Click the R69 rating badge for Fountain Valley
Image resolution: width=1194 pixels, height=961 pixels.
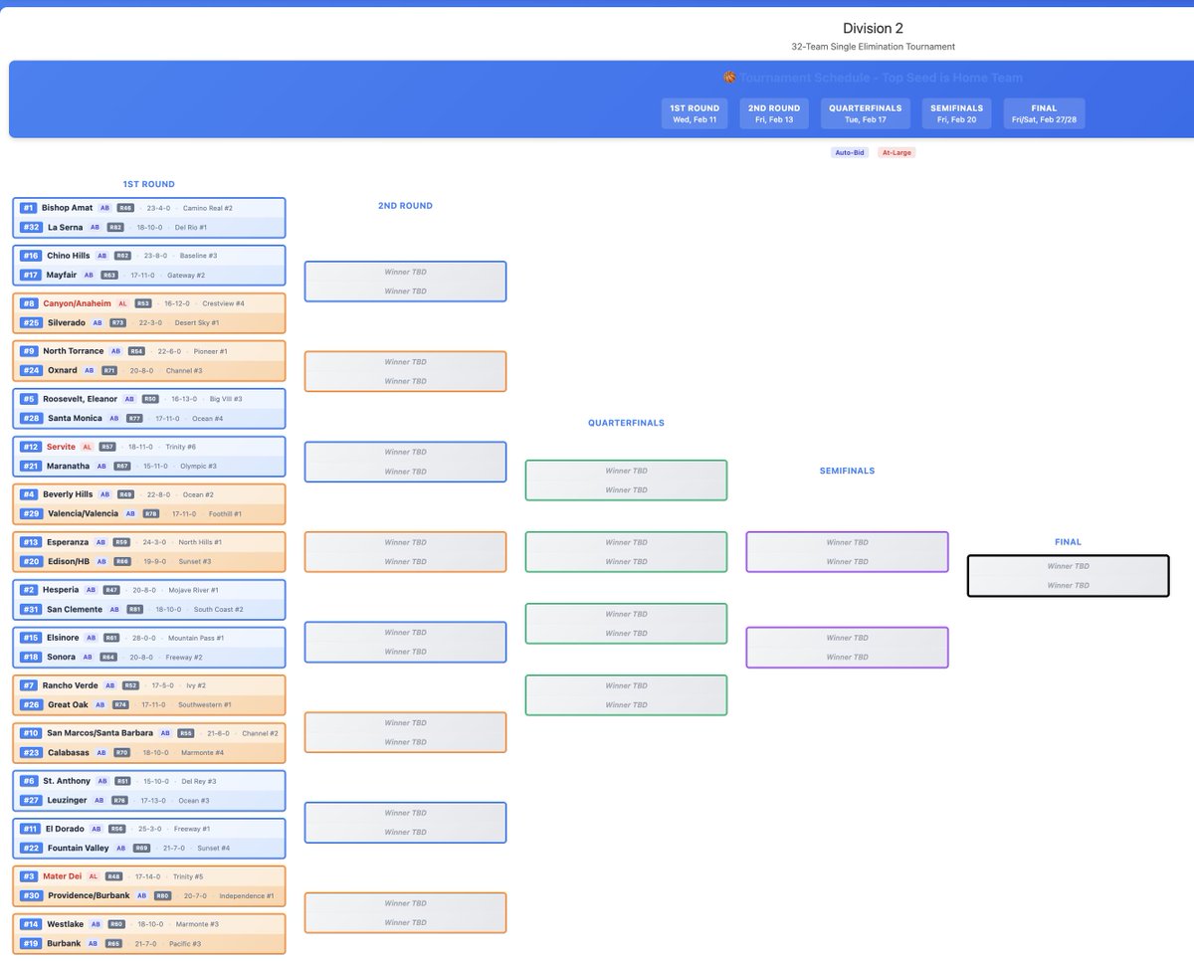click(x=141, y=848)
